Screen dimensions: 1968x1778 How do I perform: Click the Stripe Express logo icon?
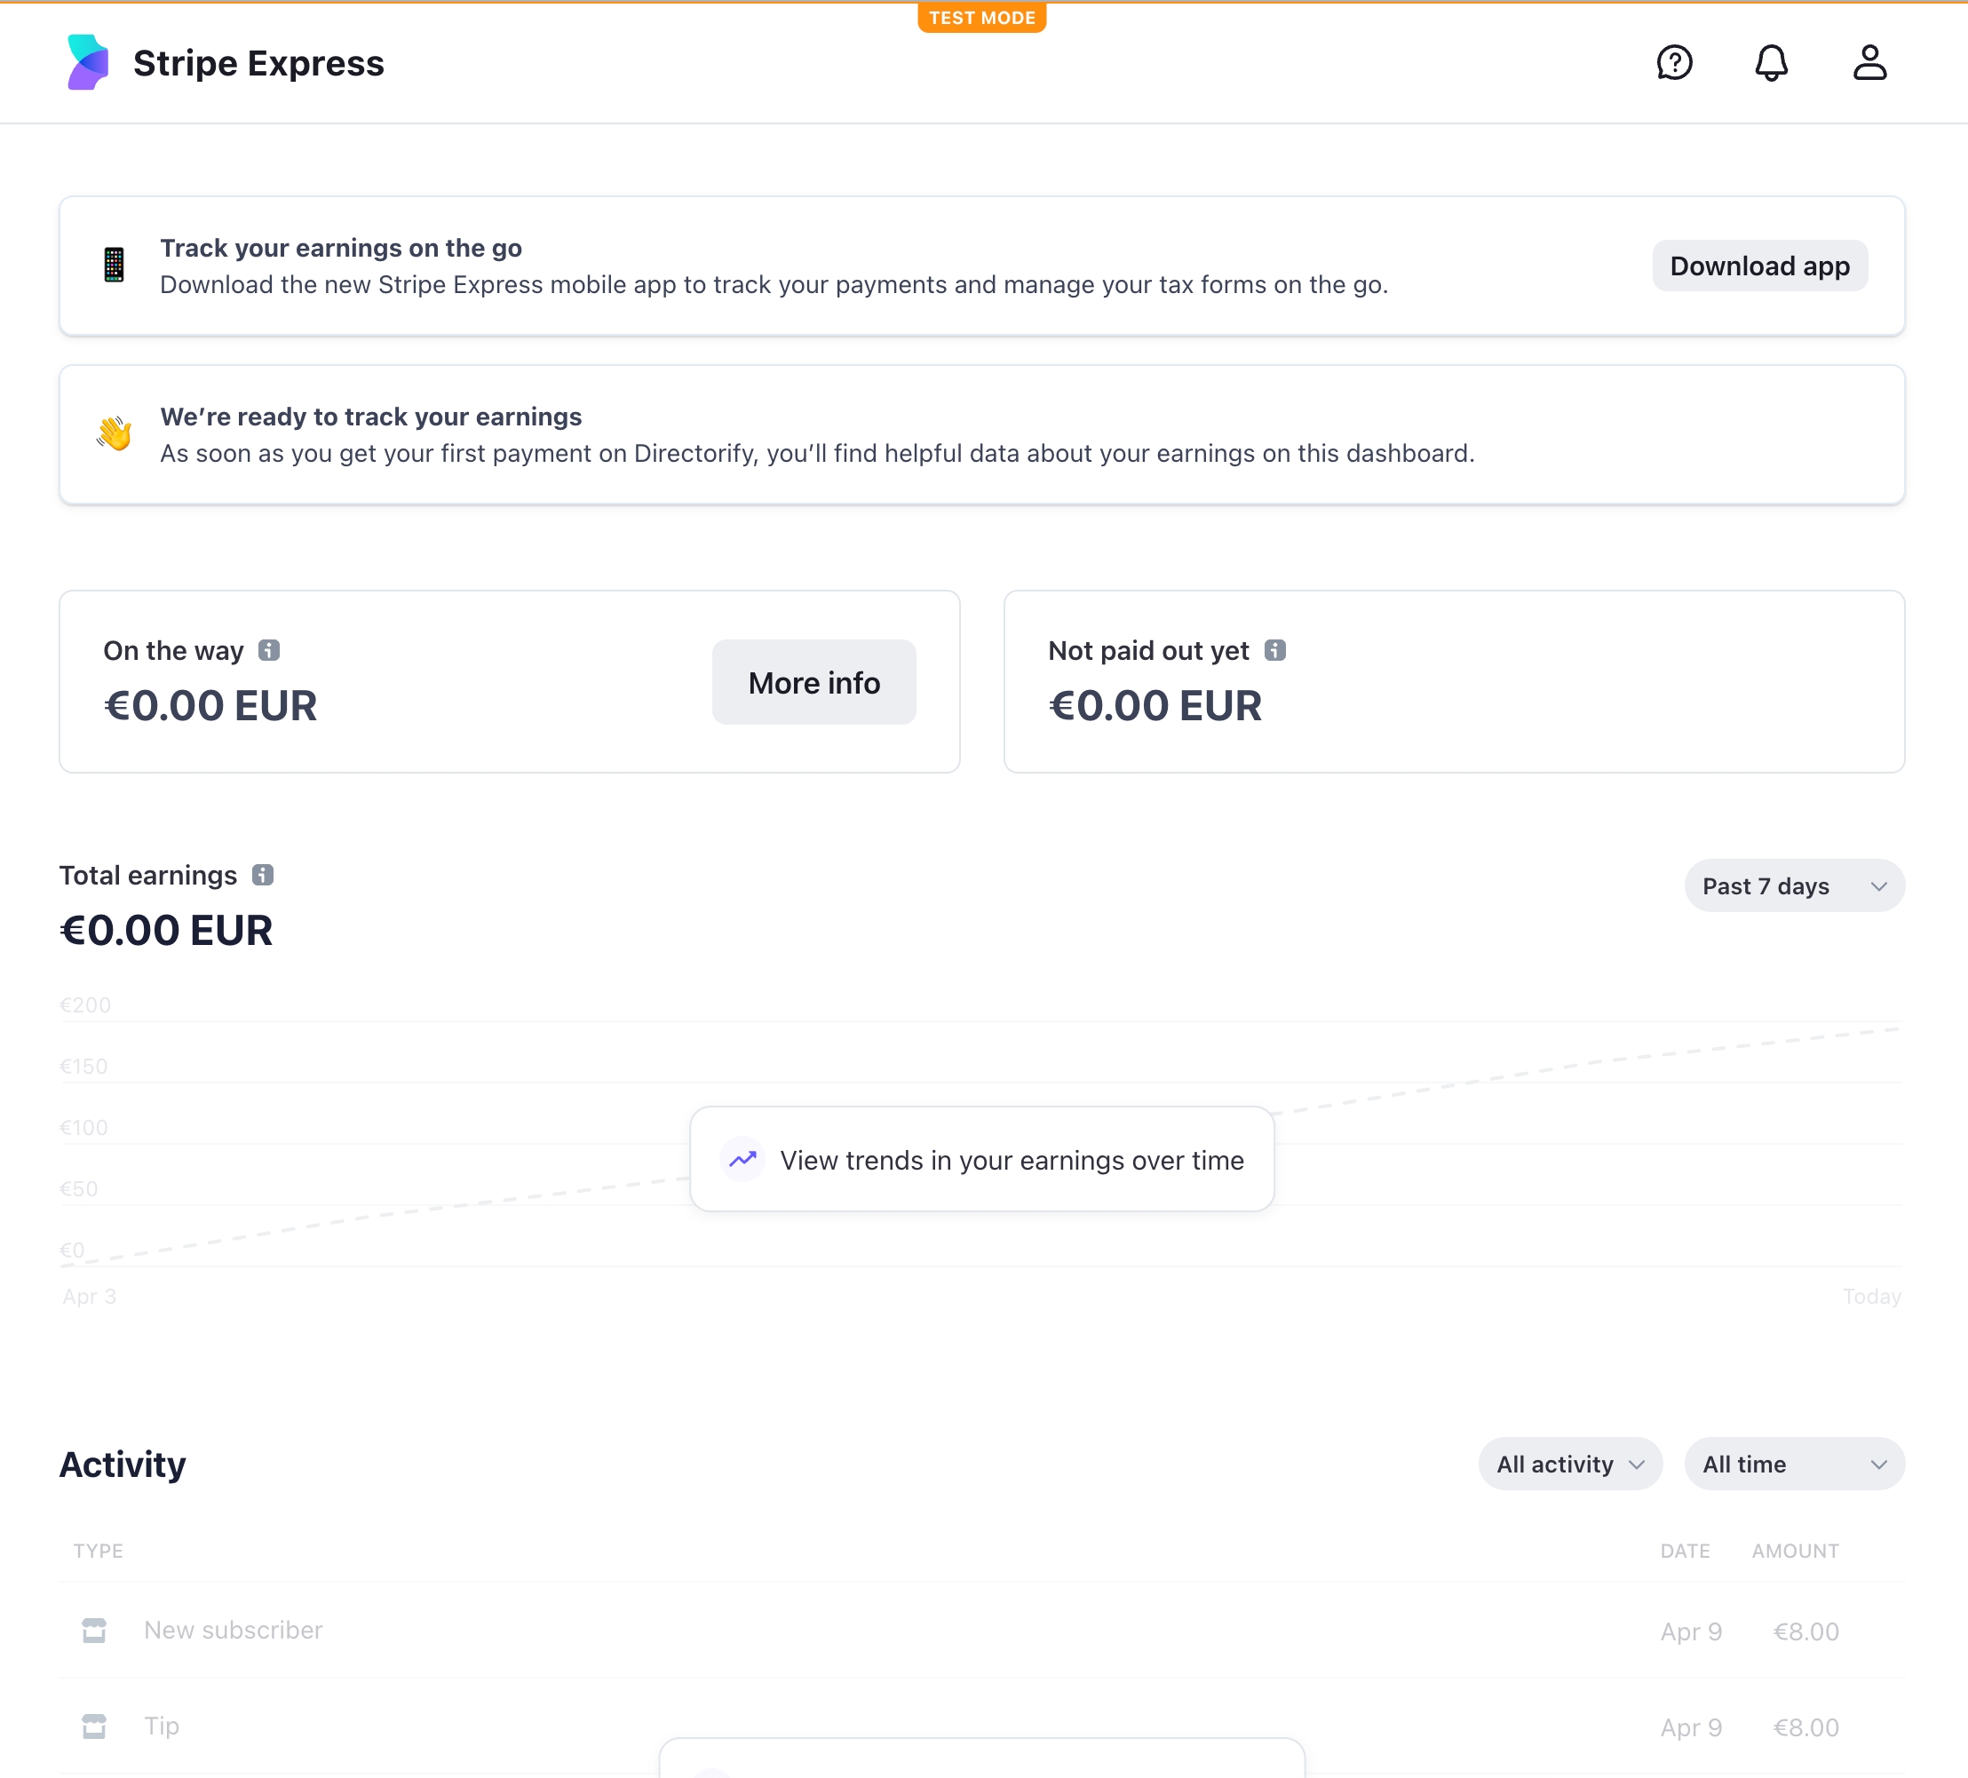coord(88,62)
